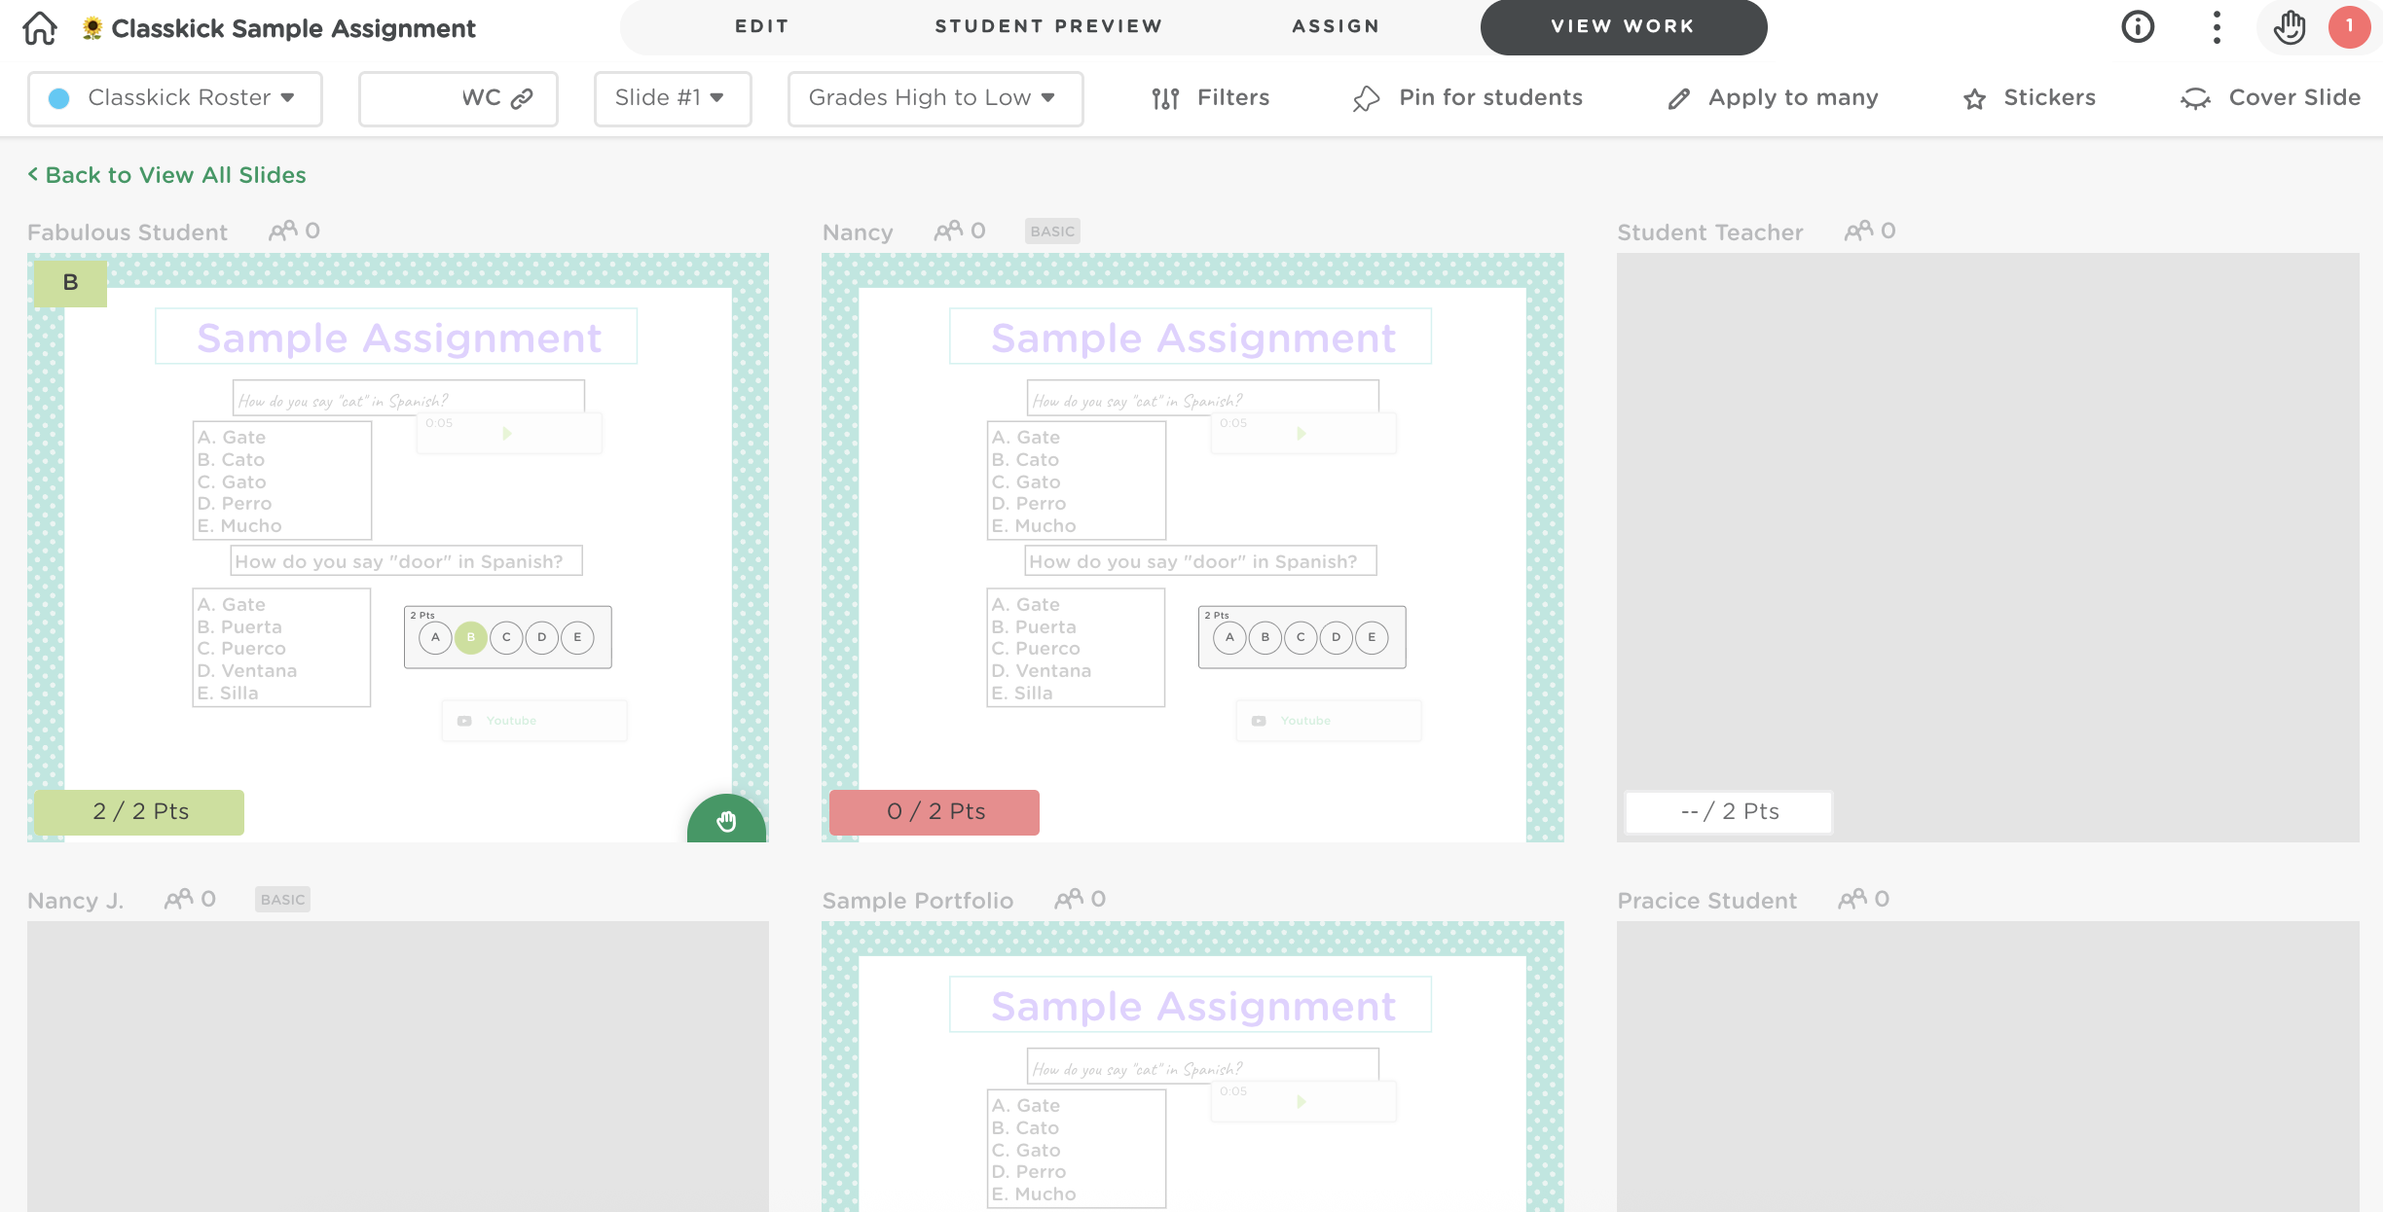Select answer E on Fabulous Student slide
The height and width of the screenshot is (1212, 2383).
click(x=577, y=637)
